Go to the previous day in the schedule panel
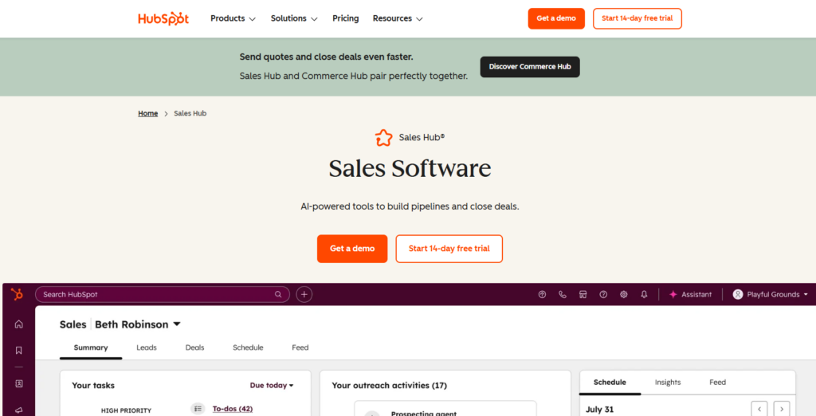 tap(759, 410)
